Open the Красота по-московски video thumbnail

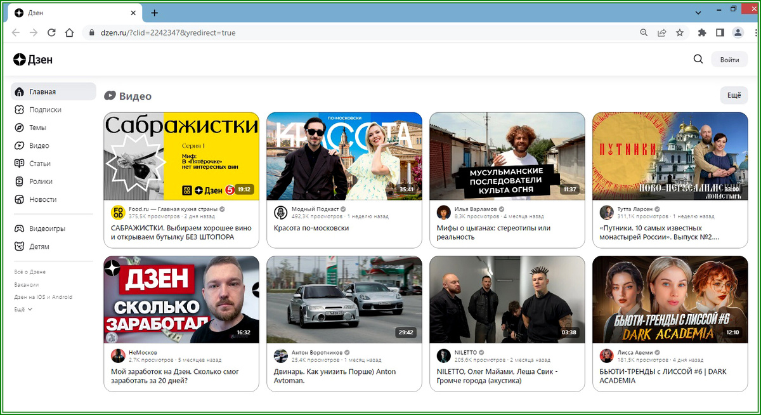point(344,156)
